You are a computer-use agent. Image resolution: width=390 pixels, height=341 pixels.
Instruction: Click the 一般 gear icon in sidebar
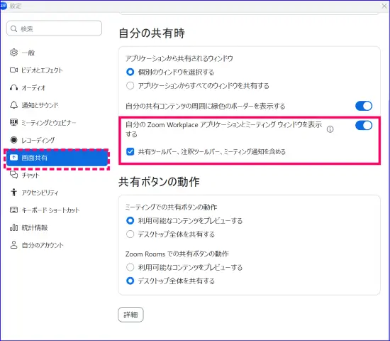click(13, 53)
